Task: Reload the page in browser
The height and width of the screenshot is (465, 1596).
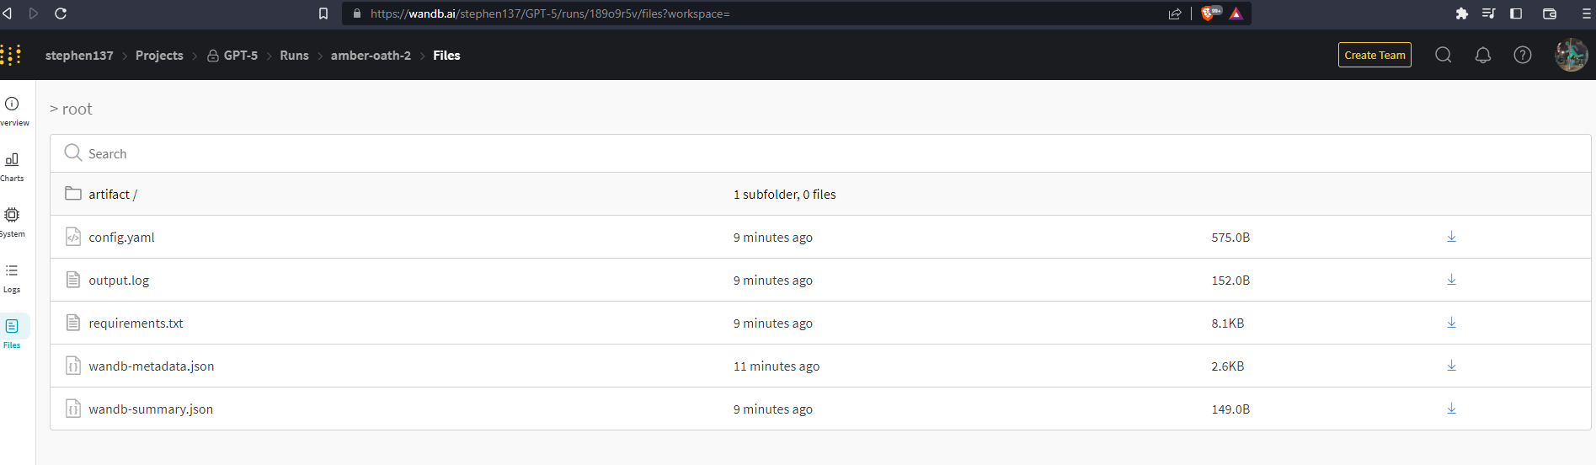Action: [61, 13]
